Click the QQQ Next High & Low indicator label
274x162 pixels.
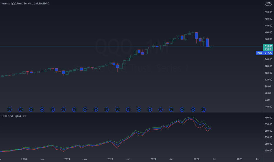(x=14, y=116)
